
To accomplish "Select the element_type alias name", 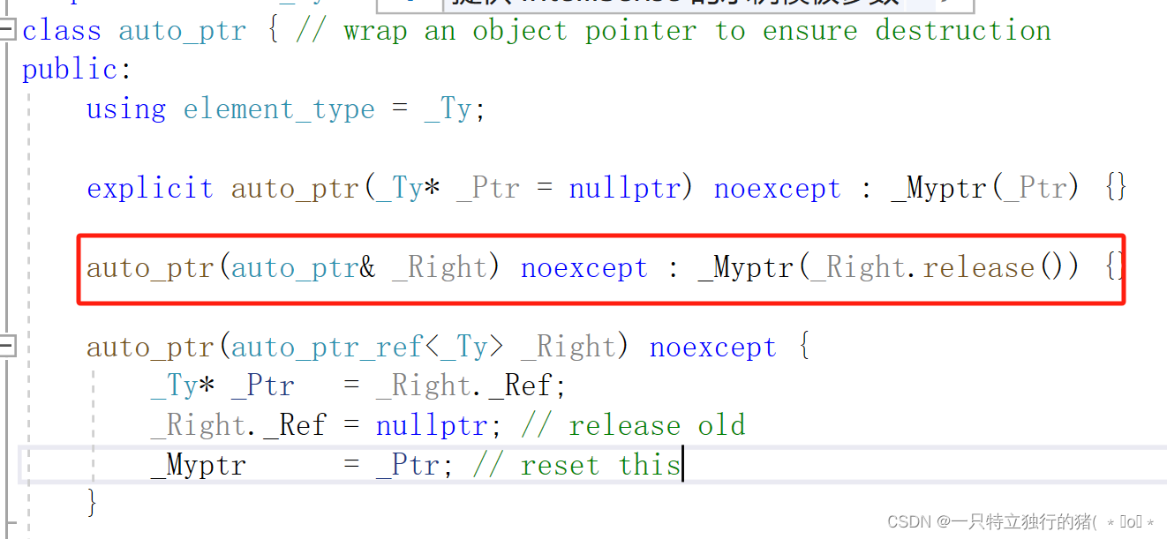I will (278, 108).
